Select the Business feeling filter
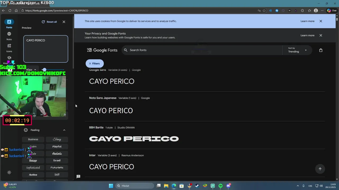This screenshot has width=339, height=190. (33, 139)
